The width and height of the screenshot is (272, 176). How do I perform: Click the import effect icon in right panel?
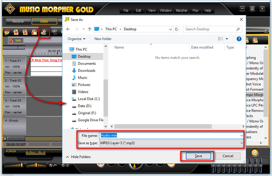point(255,40)
